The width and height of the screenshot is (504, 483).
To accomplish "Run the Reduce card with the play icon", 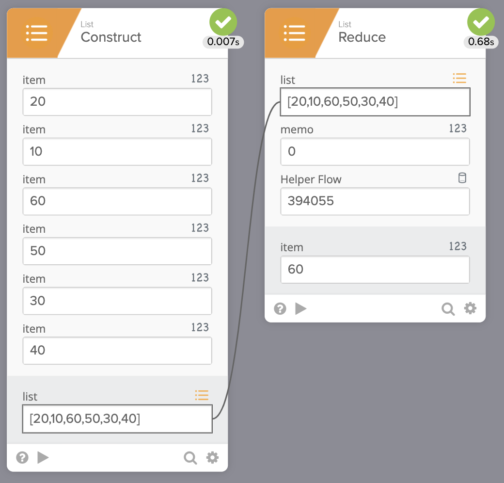I will [x=301, y=308].
